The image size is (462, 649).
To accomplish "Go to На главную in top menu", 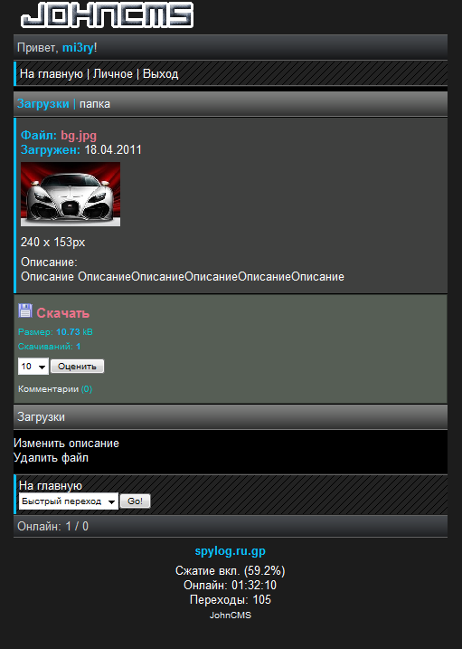I will [x=52, y=74].
